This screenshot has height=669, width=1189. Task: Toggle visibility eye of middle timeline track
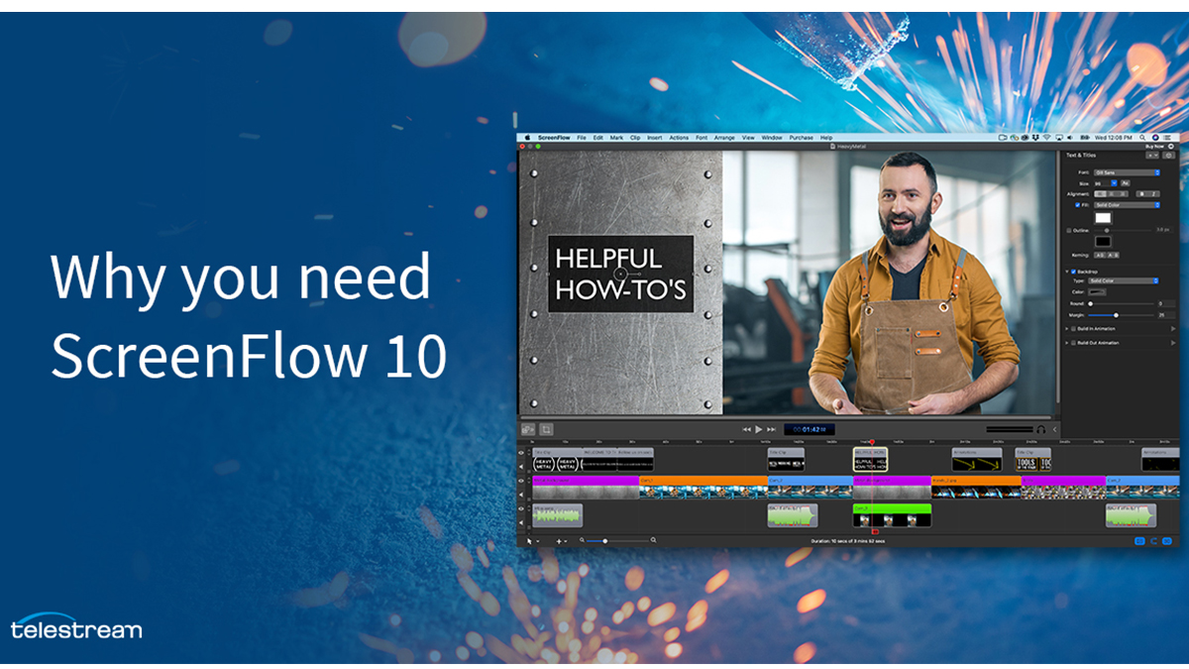pyautogui.click(x=522, y=481)
